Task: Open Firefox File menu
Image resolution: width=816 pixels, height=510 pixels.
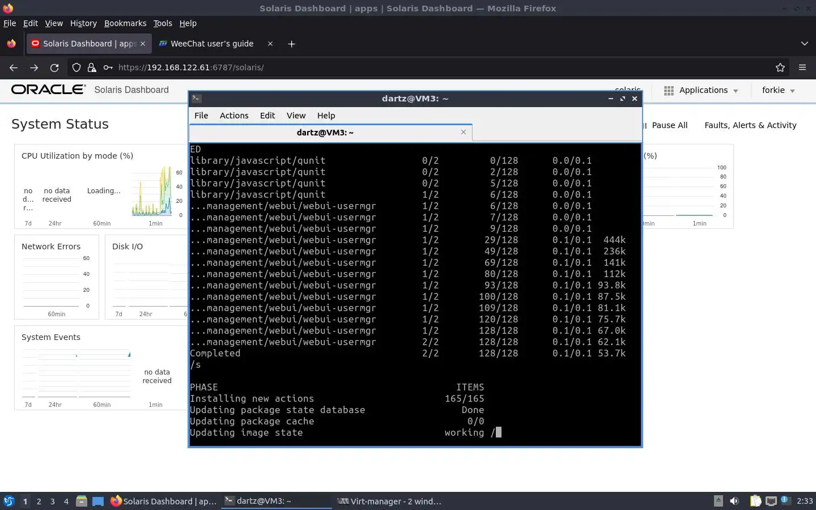Action: (10, 23)
